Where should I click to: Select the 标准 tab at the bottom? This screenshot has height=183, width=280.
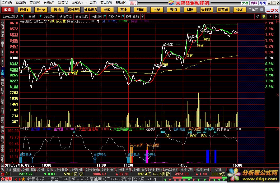tap(218, 170)
